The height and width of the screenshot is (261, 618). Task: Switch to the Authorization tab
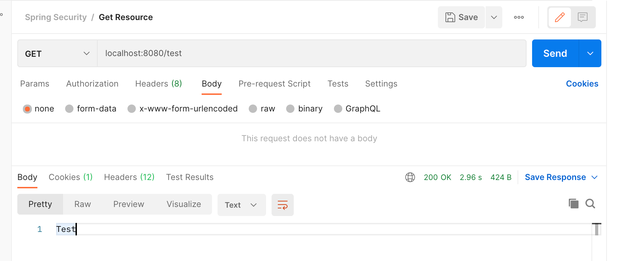click(92, 84)
